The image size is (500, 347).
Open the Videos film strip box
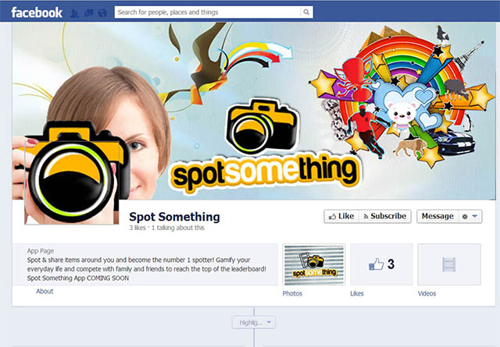[449, 264]
